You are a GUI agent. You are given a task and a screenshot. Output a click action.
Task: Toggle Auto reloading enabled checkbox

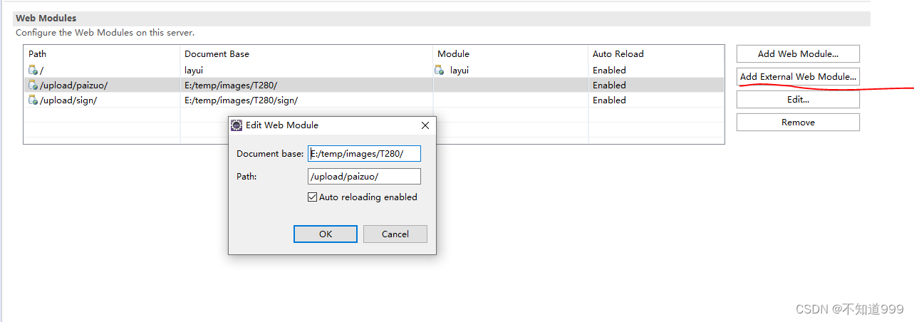coord(312,197)
